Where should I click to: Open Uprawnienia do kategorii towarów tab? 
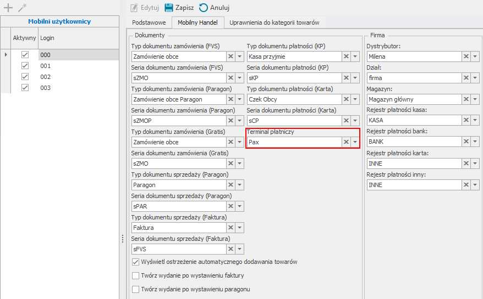(x=274, y=22)
